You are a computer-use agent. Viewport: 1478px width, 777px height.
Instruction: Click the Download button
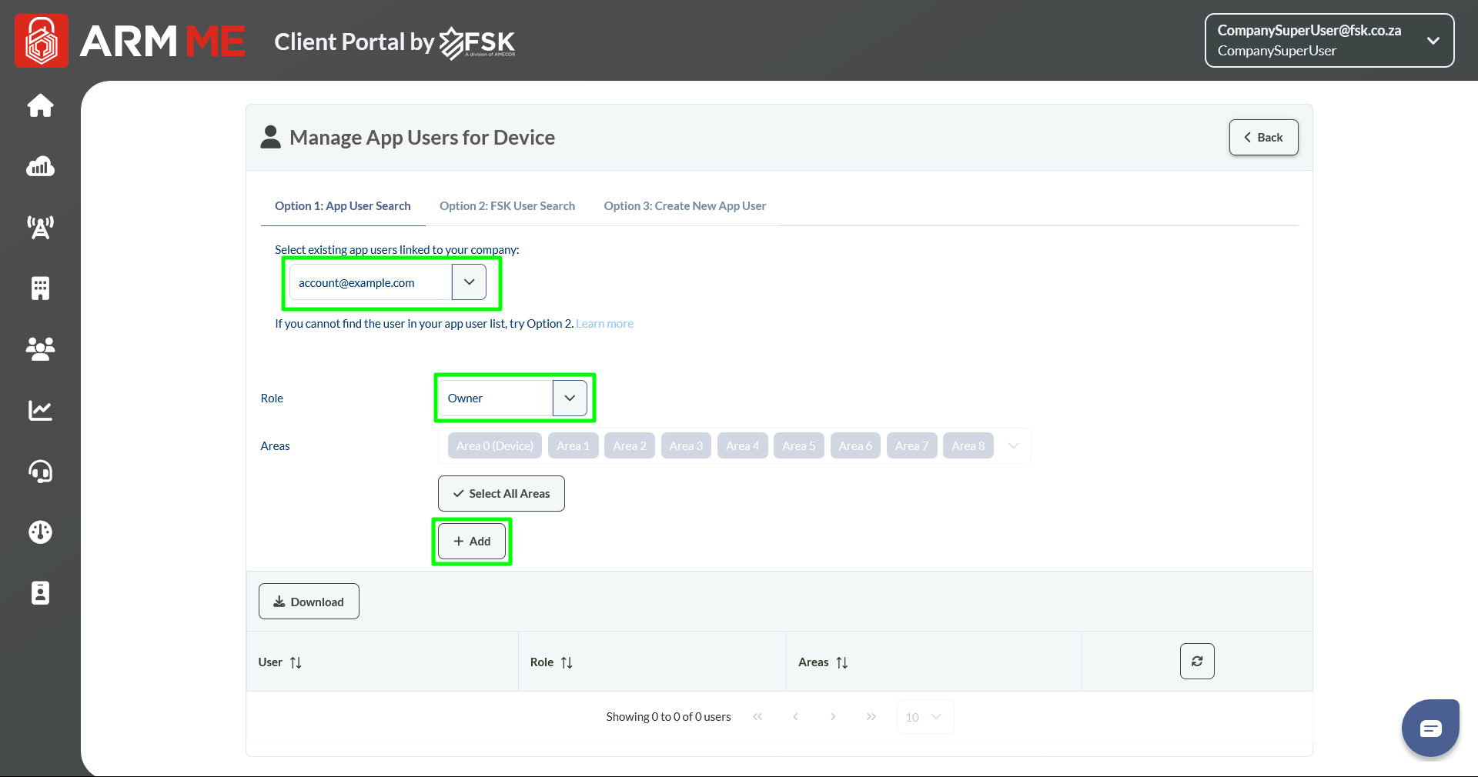click(x=309, y=602)
